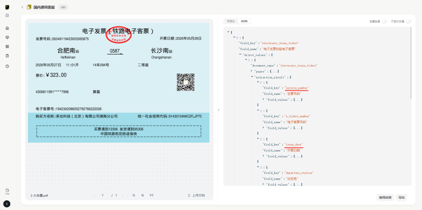The width and height of the screenshot is (422, 210).
Task: Click the "e_ticket_number" value
Action: click(x=297, y=116)
